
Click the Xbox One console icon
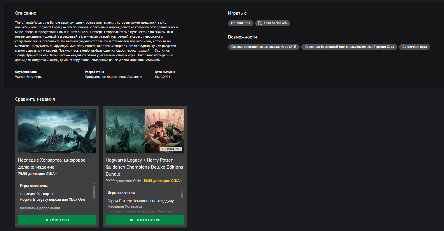pos(233,23)
